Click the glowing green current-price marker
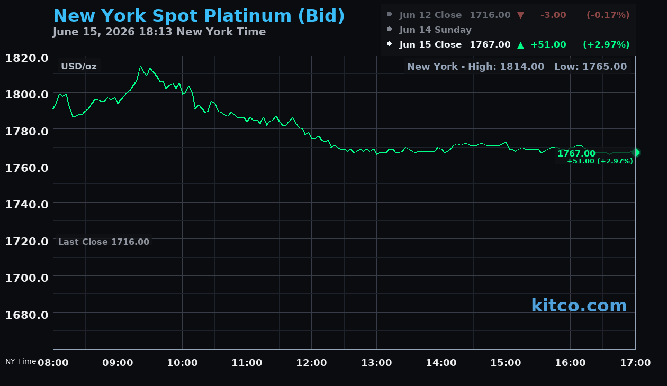The image size is (667, 386). [x=635, y=152]
